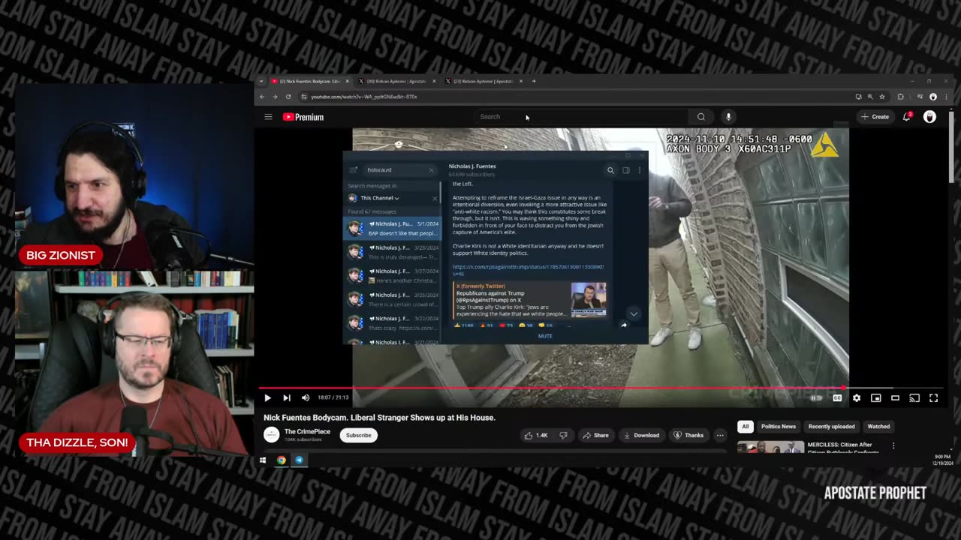Screen dimensions: 961x540
Task: Switch to the (23) Ridvan Aydemir X tab
Action: (x=484, y=81)
